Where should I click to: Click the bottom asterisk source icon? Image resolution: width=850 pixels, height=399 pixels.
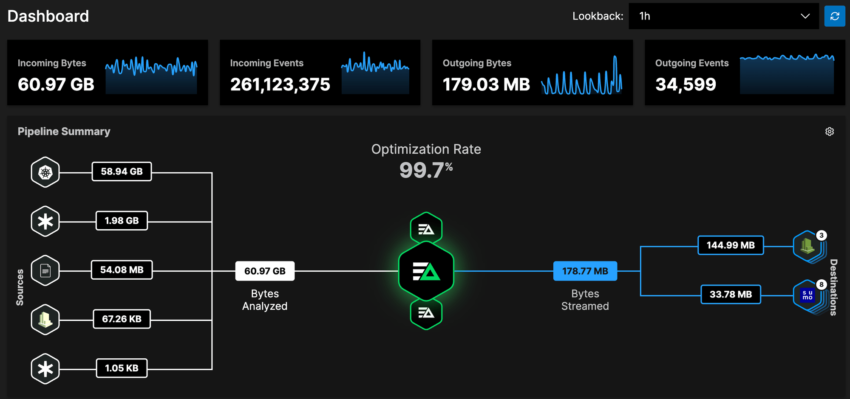(45, 368)
